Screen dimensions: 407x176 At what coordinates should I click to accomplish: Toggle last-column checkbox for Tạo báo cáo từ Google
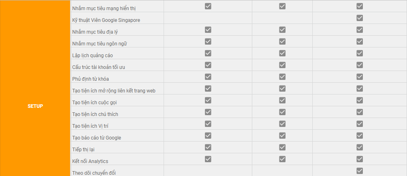(360, 135)
